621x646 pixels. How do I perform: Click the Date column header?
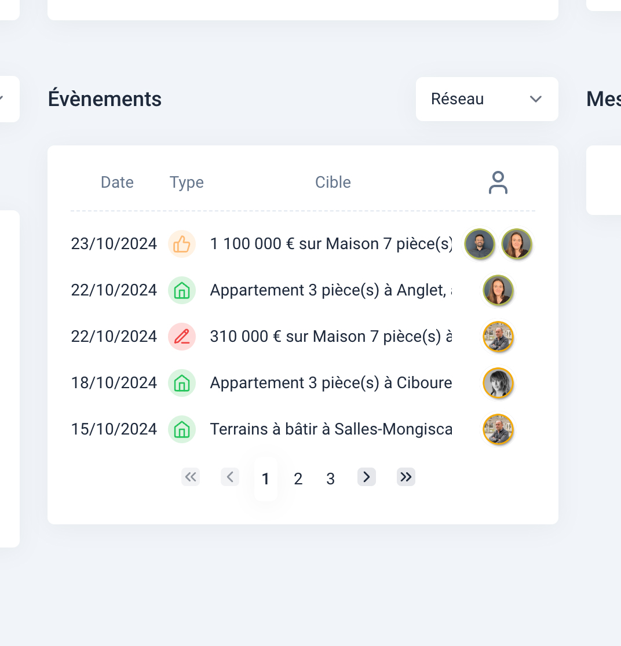117,183
